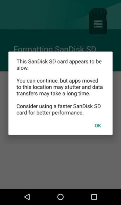Click the word 'slow.' in the dialog
121x205 pixels.
(22, 68)
